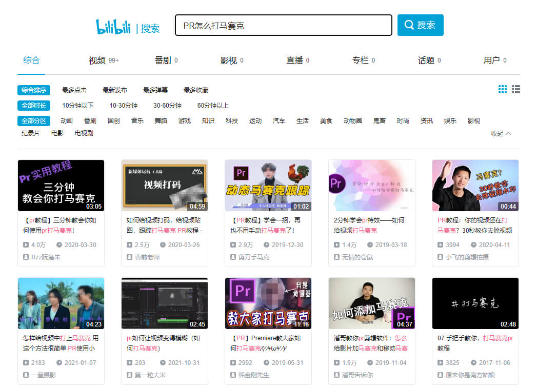The image size is (537, 389).
Task: Open title 怎样给视频中打上马赛克
Action: [61, 343]
